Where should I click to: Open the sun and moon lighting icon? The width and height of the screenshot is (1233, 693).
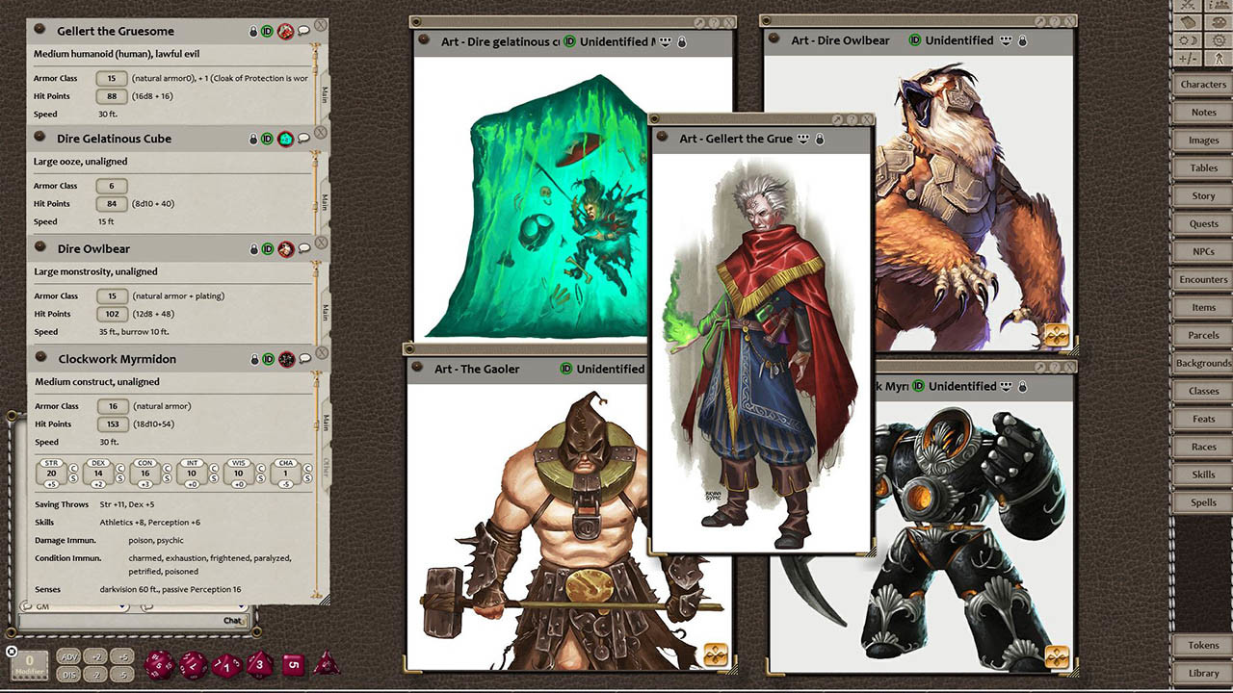(x=1187, y=39)
